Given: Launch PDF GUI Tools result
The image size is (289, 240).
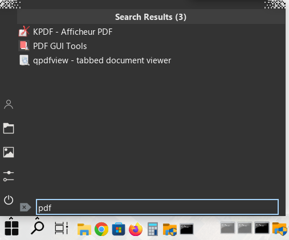Looking at the screenshot, I should [152, 46].
